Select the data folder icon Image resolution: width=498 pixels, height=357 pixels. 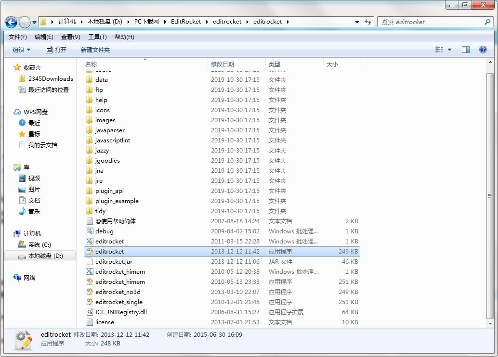click(90, 80)
